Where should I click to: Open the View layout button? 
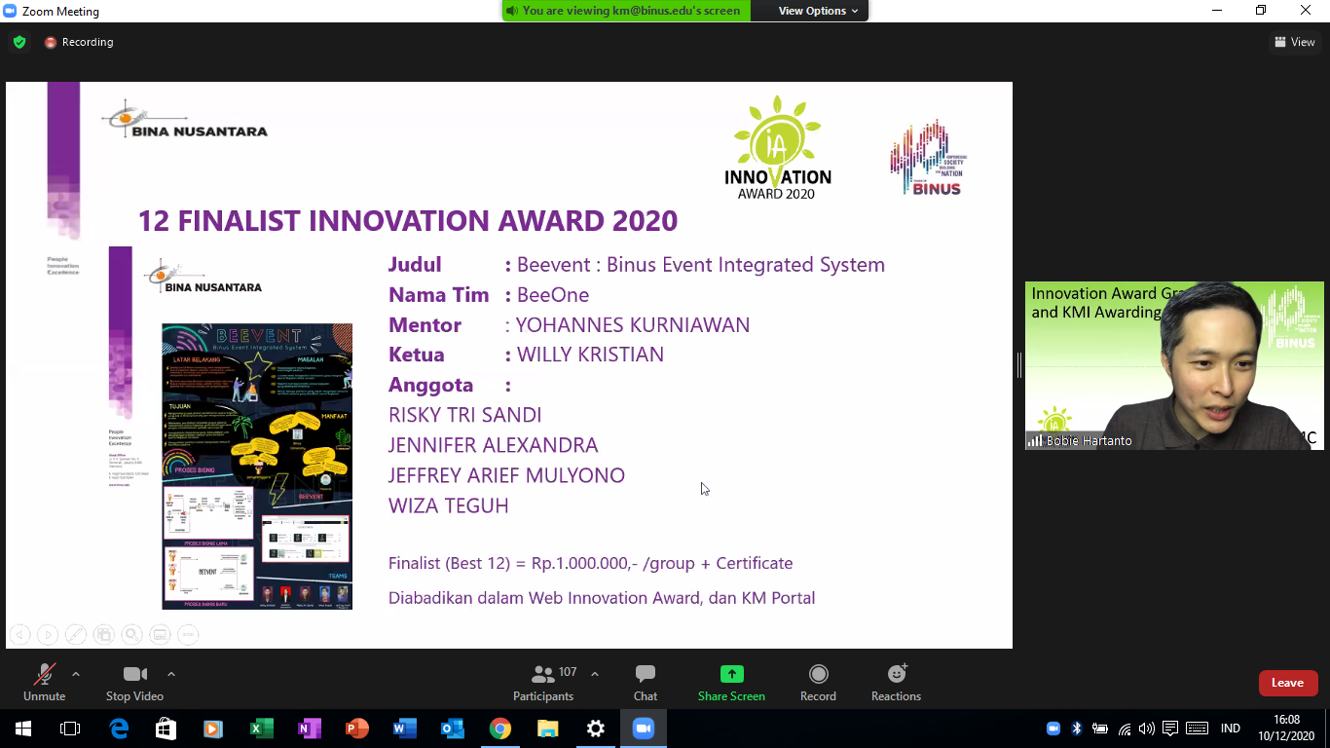tap(1295, 42)
